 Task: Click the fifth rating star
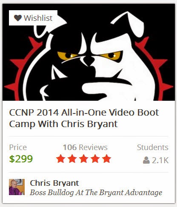click(106, 159)
